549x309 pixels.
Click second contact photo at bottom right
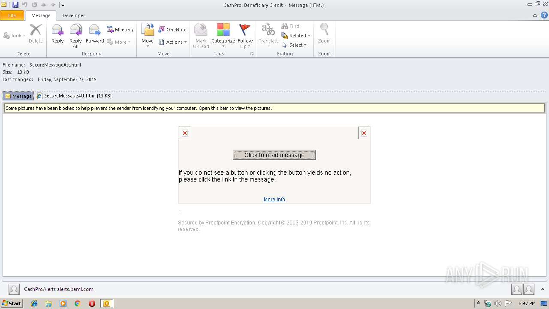[529, 289]
